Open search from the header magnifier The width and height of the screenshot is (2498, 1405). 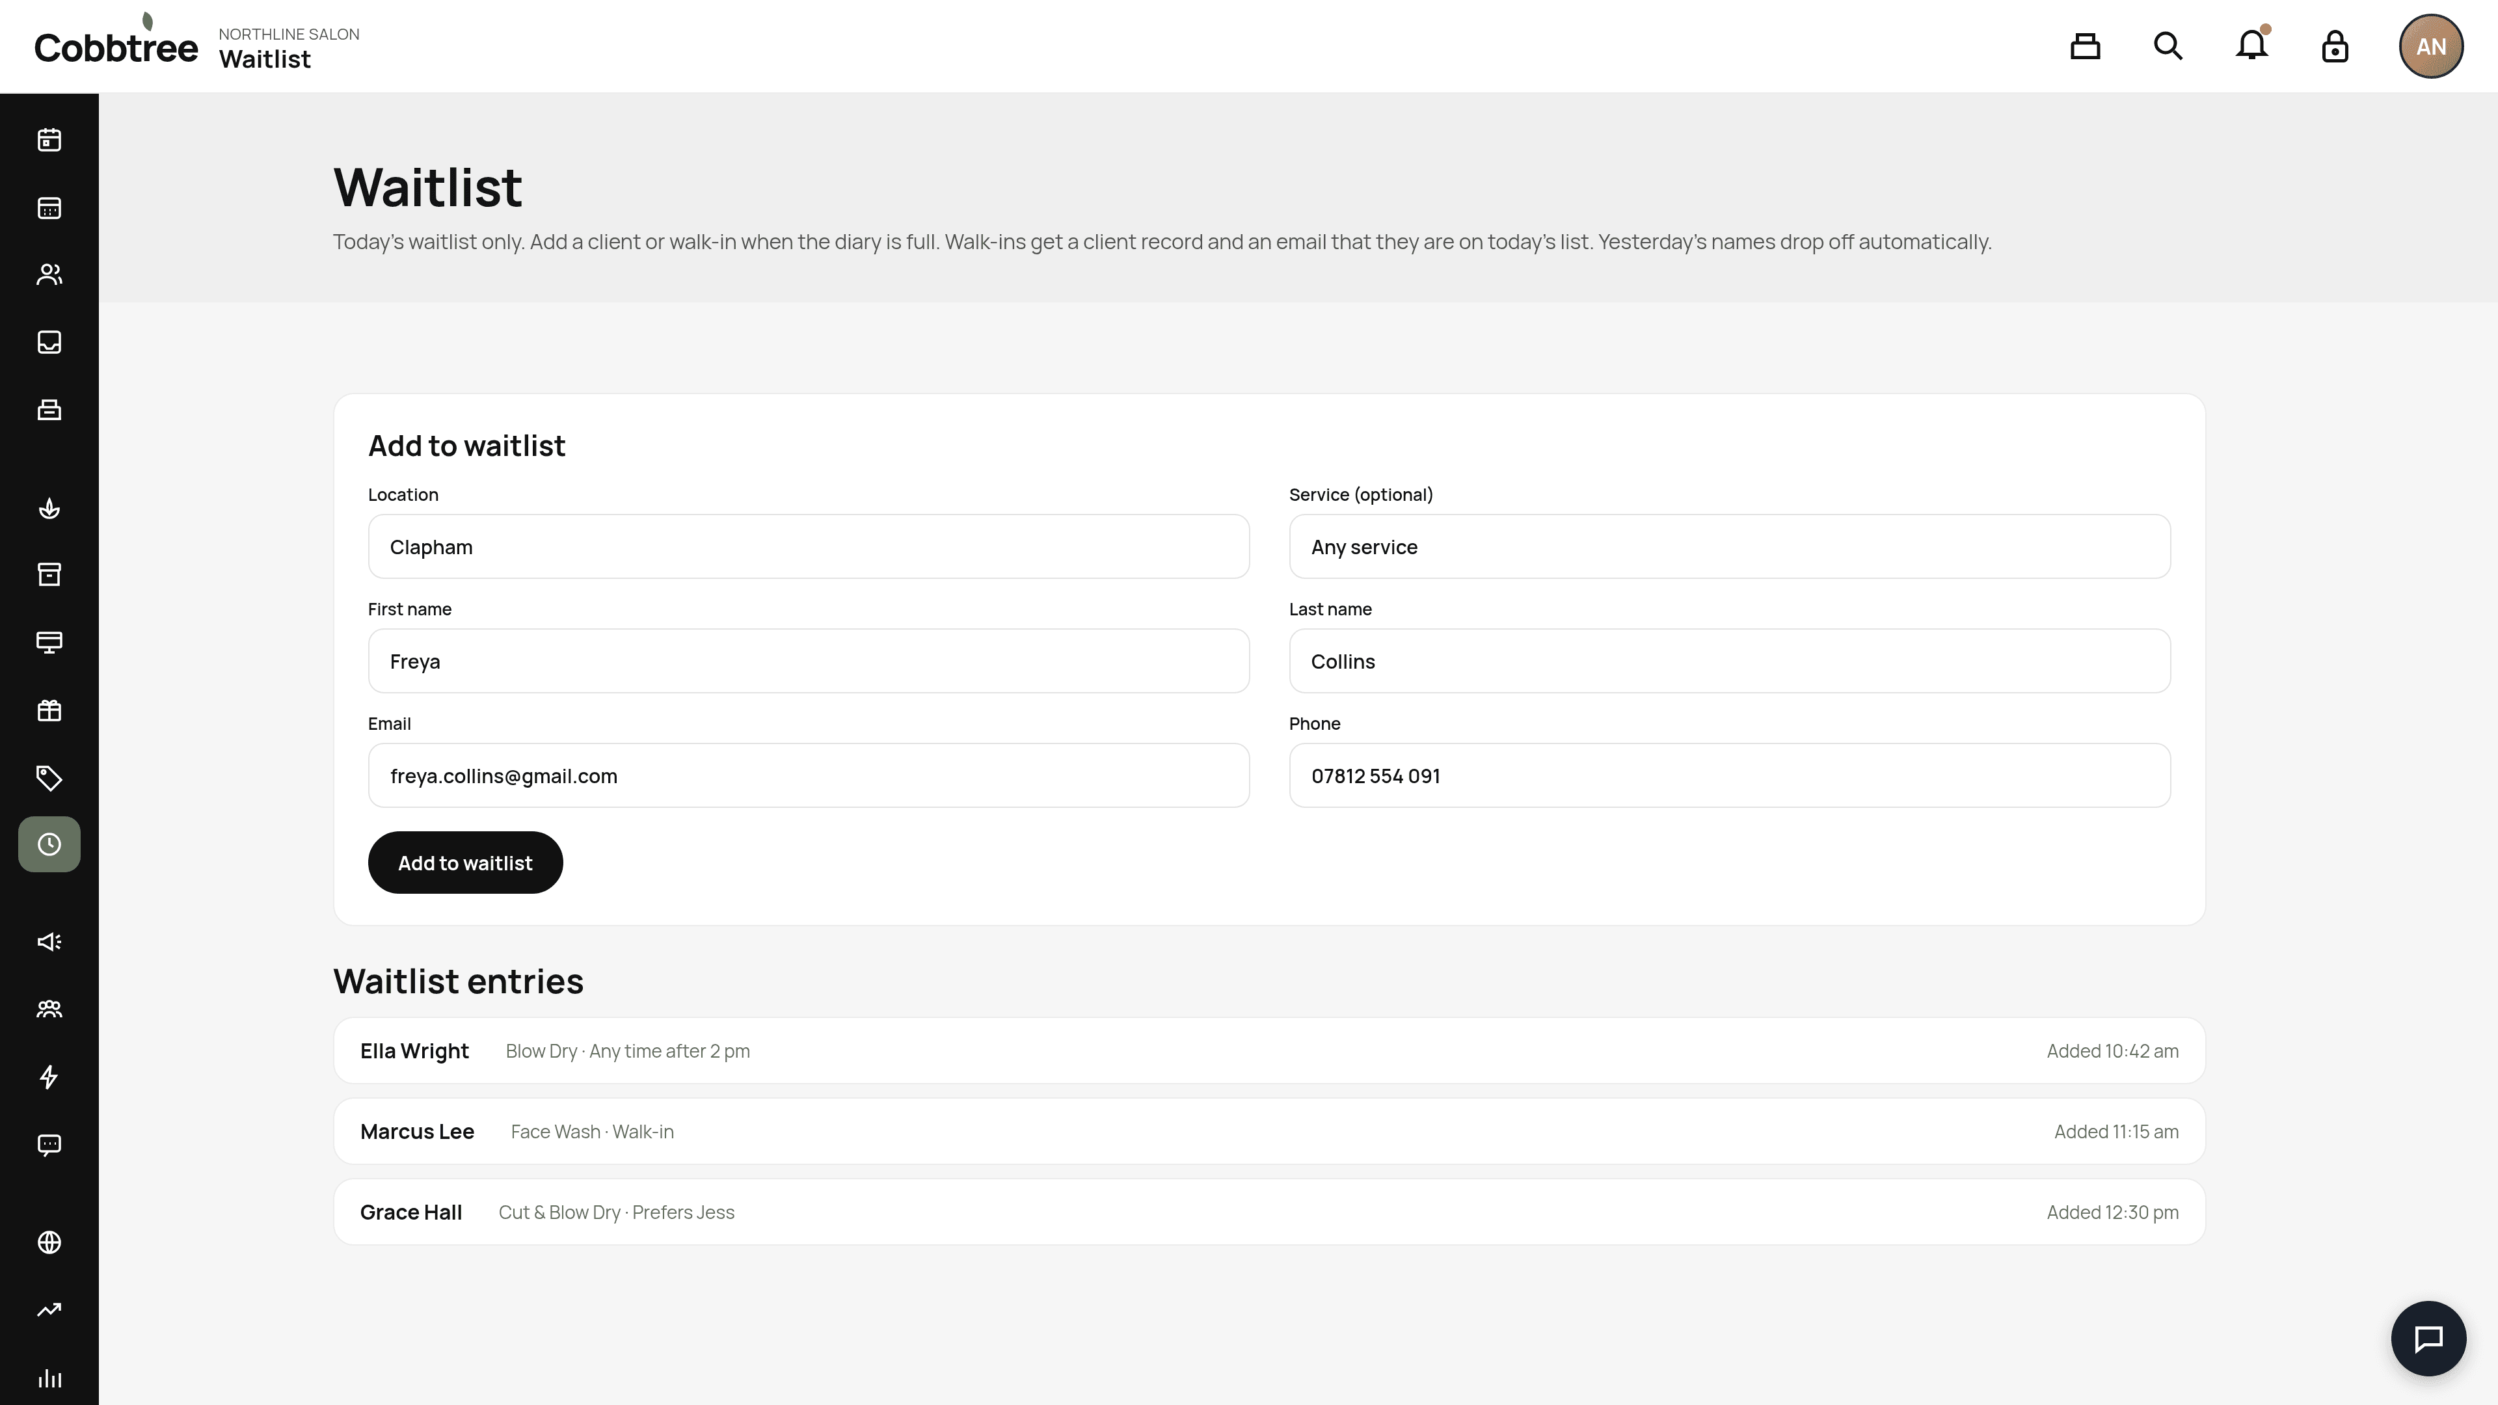(x=2168, y=47)
